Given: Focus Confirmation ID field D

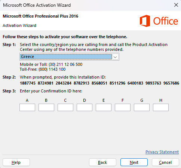Looking at the screenshot, I should [x=85, y=107].
